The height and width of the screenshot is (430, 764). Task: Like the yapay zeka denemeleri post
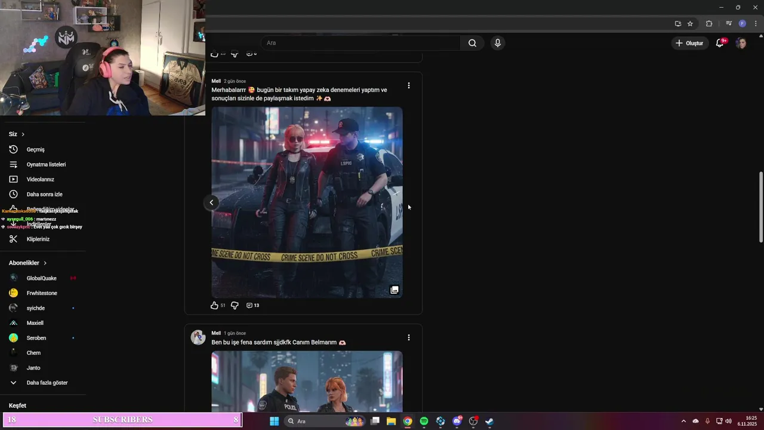[x=214, y=305]
